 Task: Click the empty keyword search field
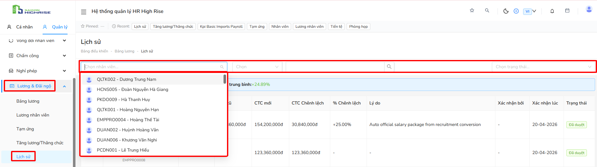pos(335,67)
